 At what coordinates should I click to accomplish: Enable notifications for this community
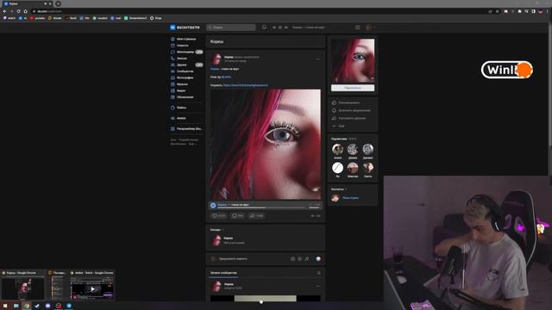click(351, 110)
